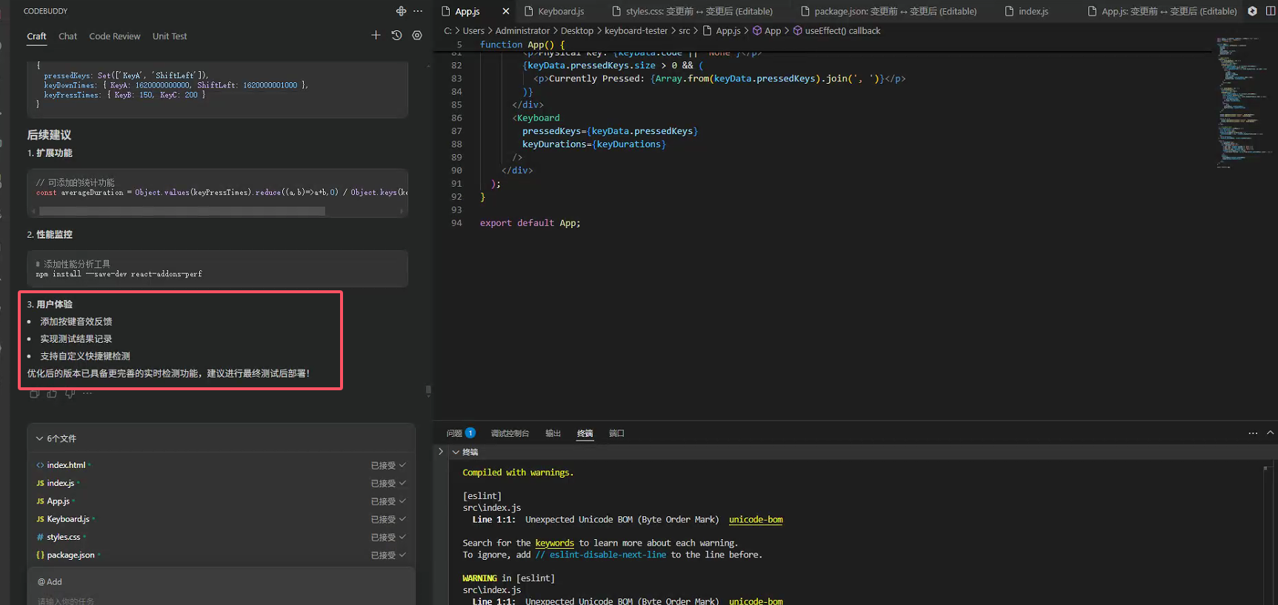Switch to the Code Review tab
1278x605 pixels.
click(114, 36)
